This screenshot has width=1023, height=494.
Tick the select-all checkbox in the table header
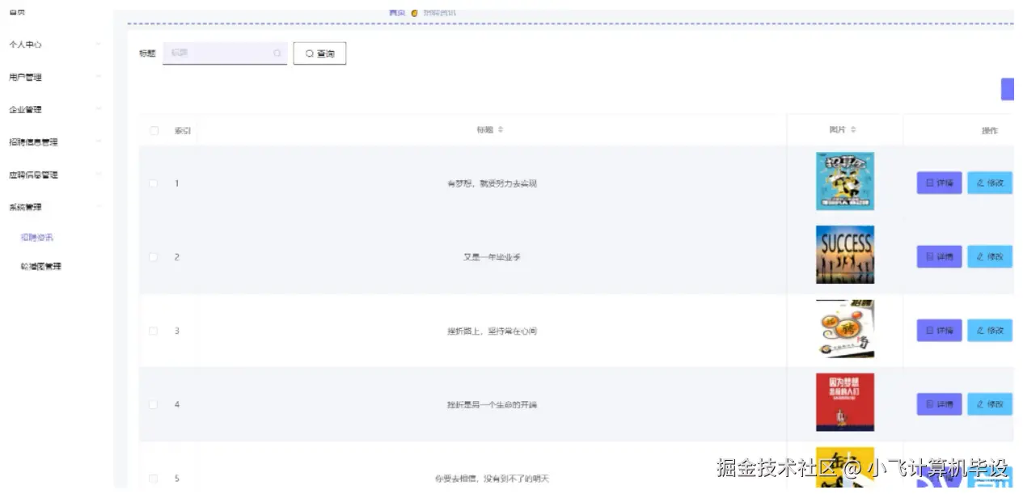[154, 131]
